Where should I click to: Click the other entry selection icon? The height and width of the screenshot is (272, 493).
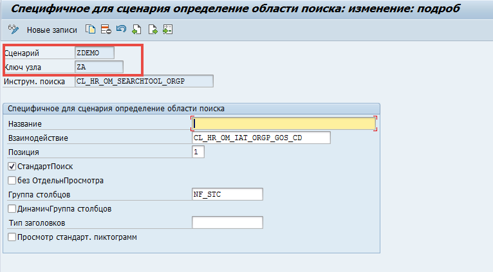click(167, 30)
